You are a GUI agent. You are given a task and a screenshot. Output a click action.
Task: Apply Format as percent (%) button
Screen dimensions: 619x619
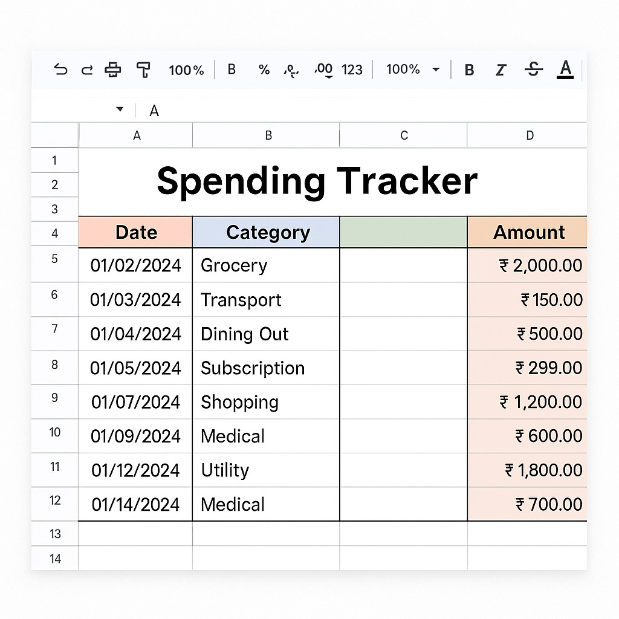pos(264,70)
